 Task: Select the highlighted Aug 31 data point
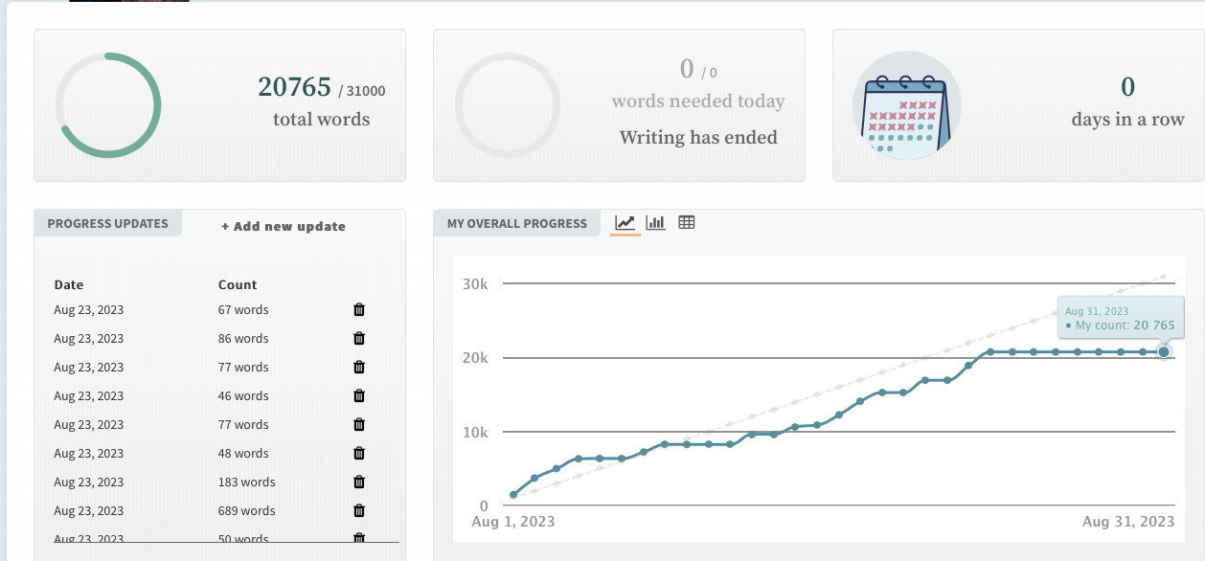click(1164, 352)
